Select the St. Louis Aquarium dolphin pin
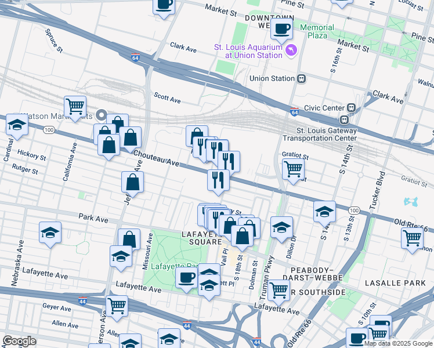The image size is (434, 348). 291,50
